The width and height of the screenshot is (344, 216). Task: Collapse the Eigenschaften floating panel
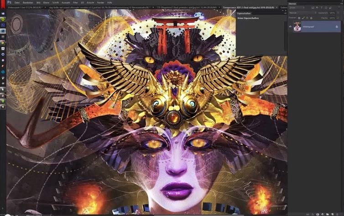283,10
